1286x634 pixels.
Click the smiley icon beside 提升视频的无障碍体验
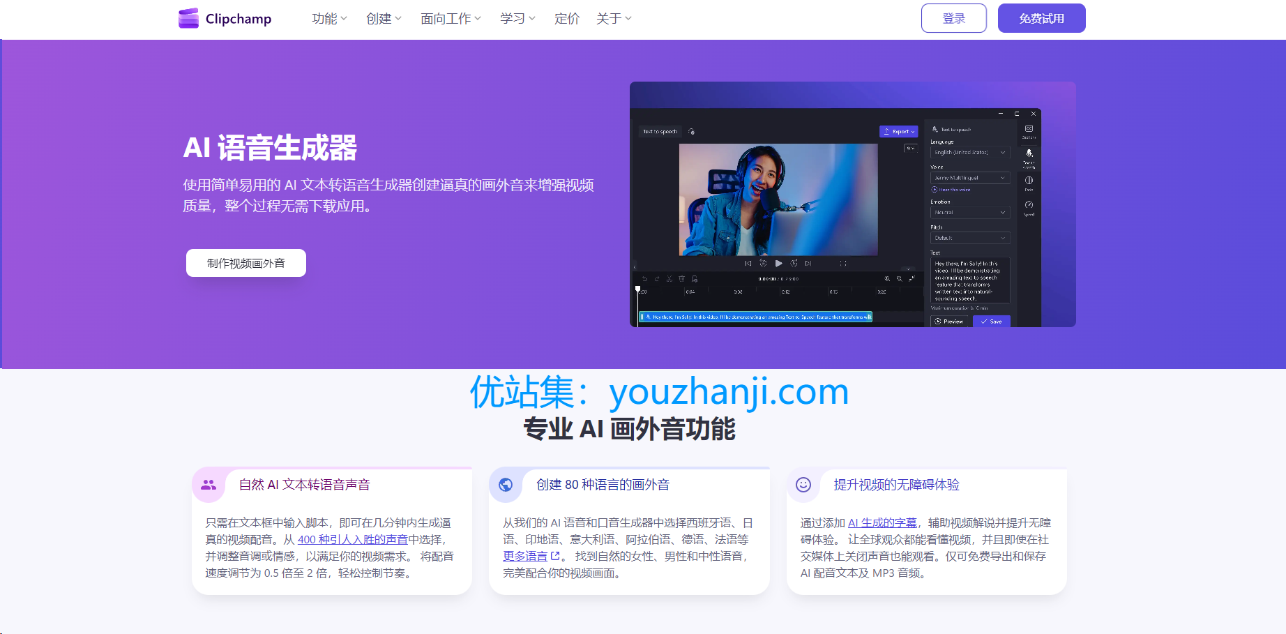(803, 485)
